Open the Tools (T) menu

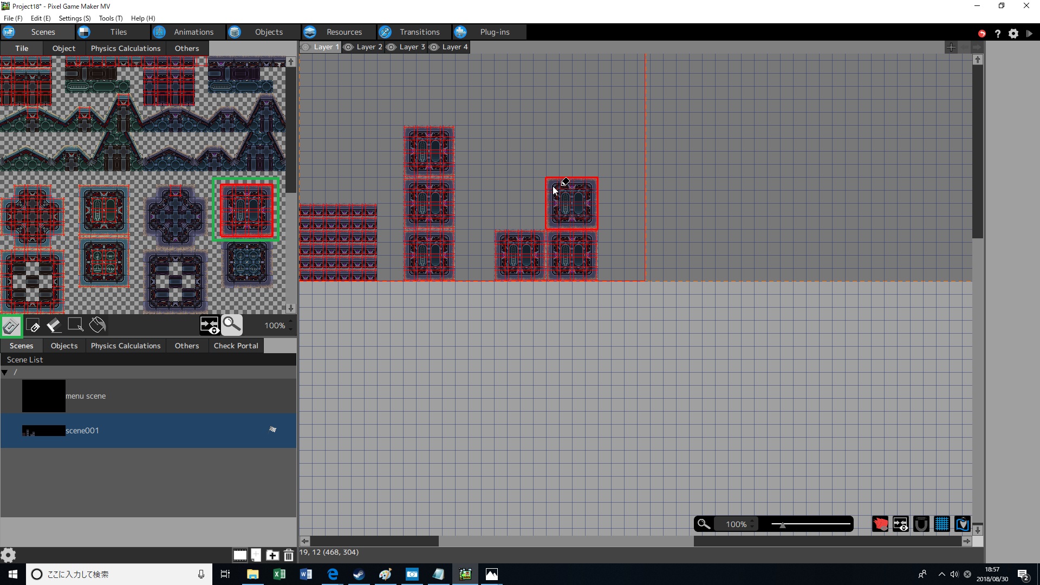110,18
